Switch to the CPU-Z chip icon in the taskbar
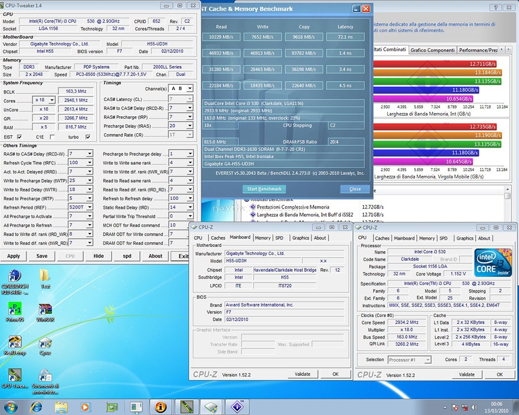 pos(211,407)
